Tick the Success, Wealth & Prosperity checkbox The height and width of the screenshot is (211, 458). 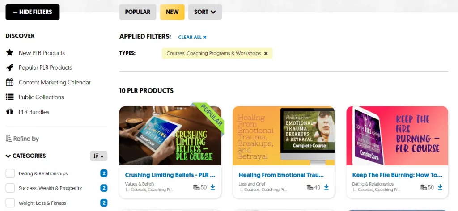click(x=10, y=188)
